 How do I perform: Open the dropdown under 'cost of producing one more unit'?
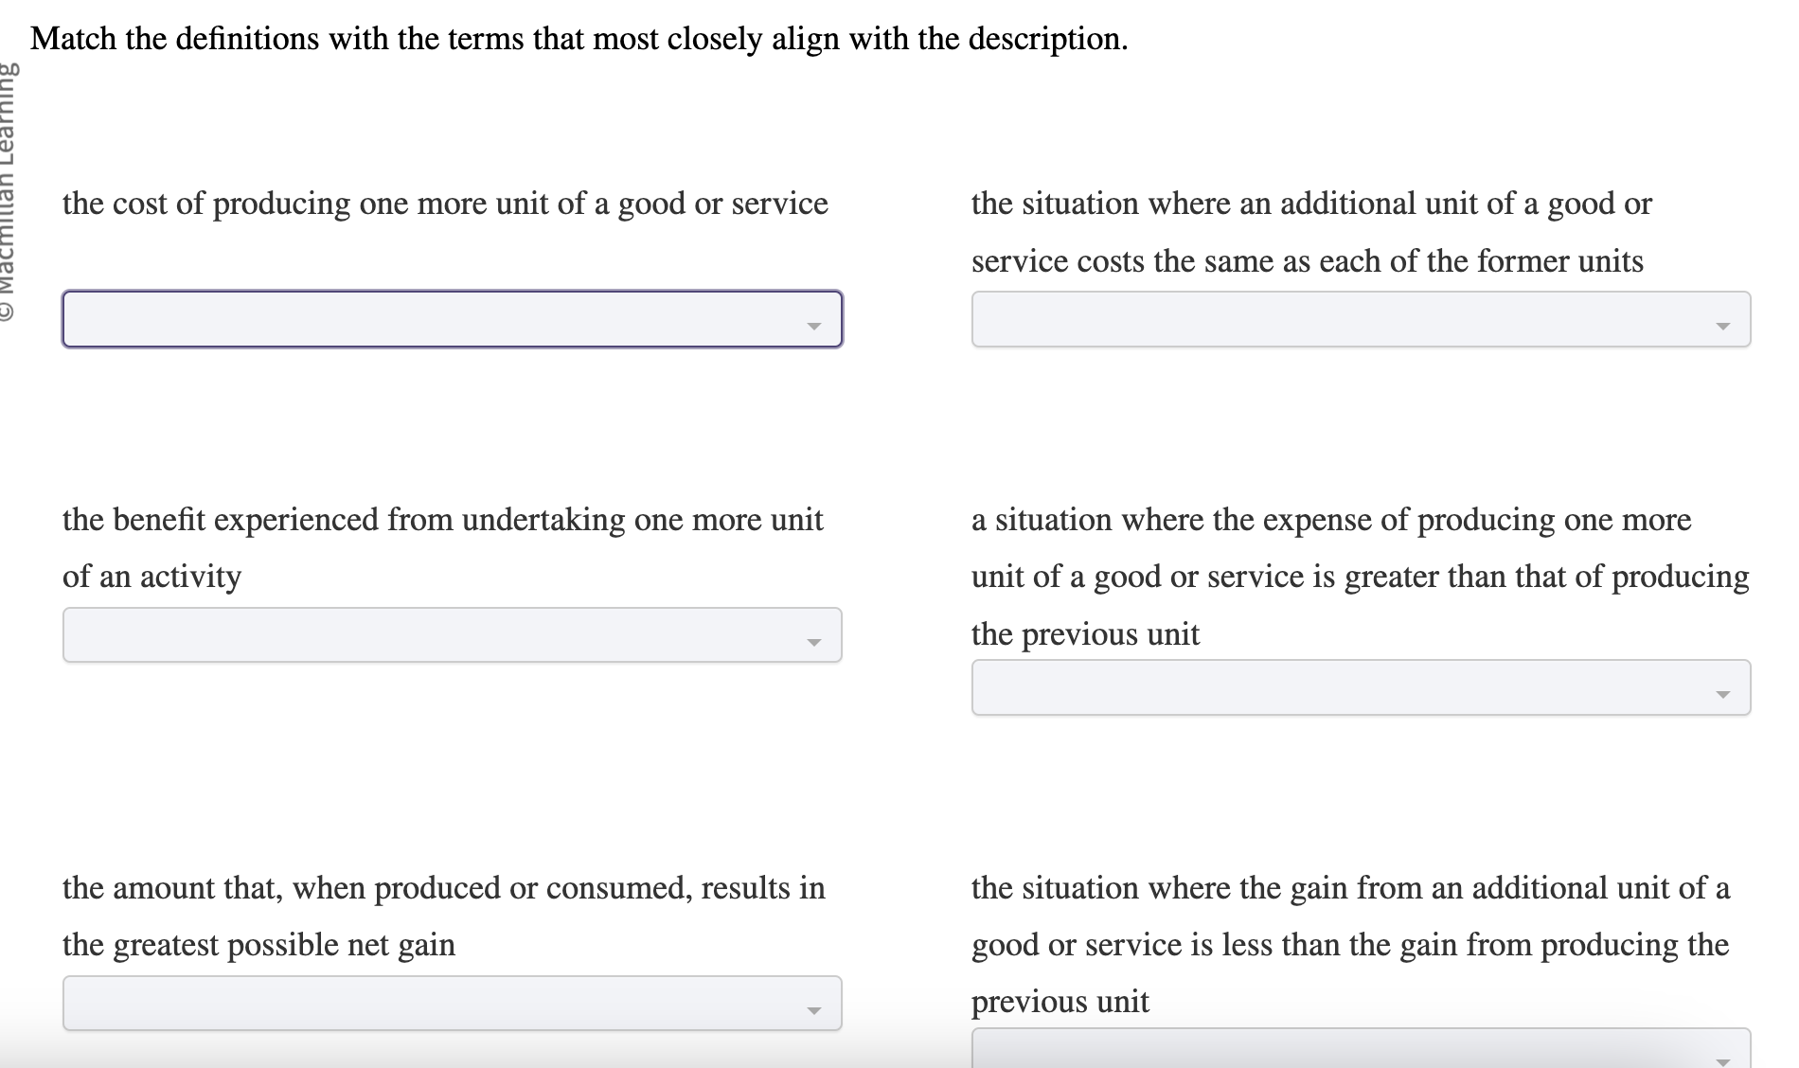click(x=452, y=319)
